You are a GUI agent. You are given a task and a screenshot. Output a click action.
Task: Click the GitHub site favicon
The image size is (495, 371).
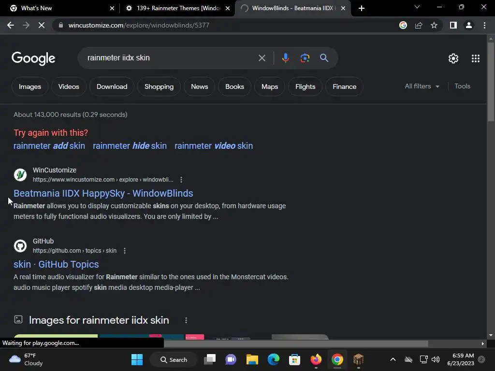[x=20, y=246]
